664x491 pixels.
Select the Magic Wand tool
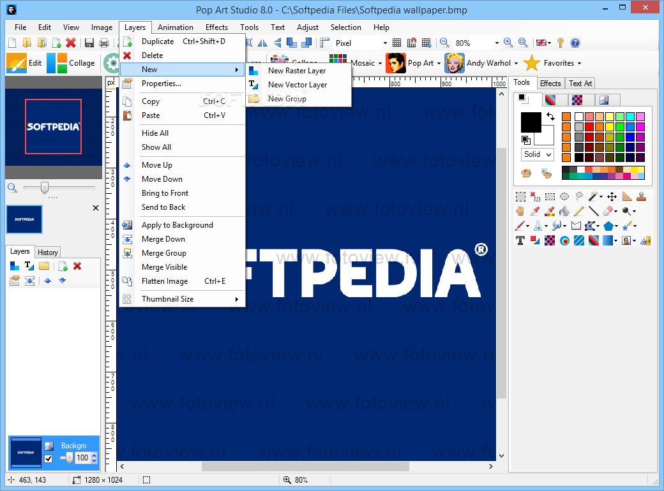click(x=593, y=196)
